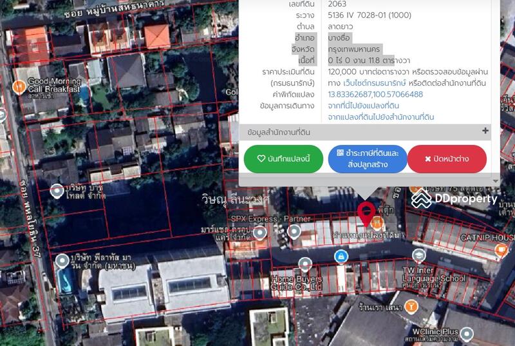
Task: Expand the ข้อมูลสำนักงานที่ดิน section with plus
Action: click(x=485, y=131)
